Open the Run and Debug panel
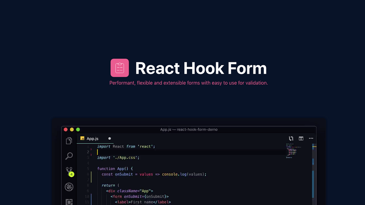 pos(69,187)
